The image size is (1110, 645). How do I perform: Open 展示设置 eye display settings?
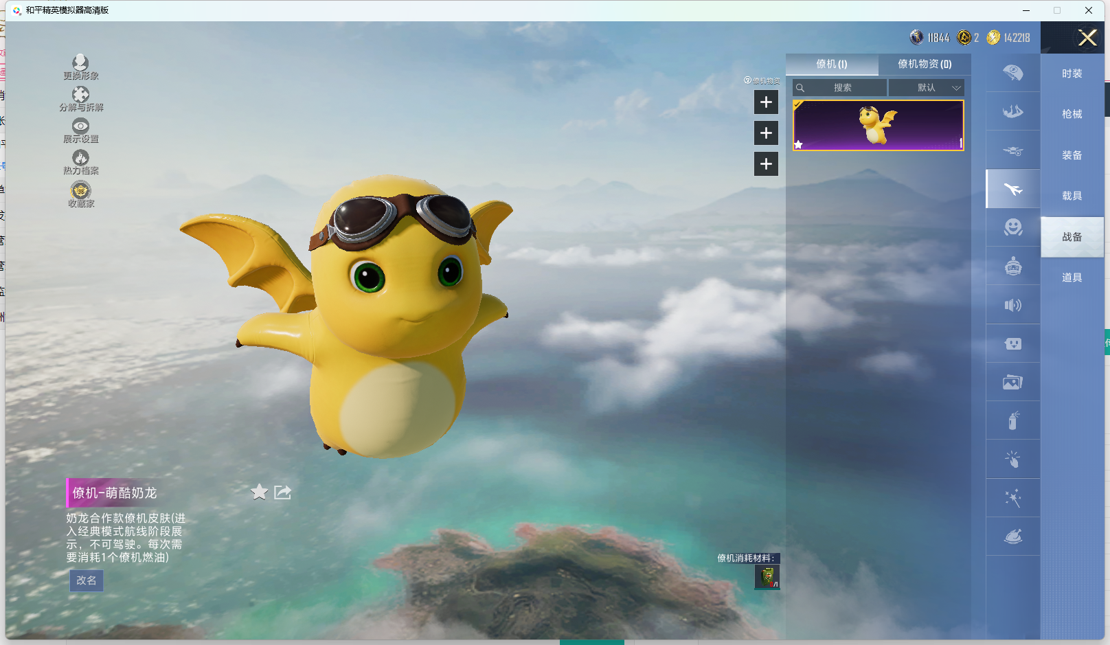pos(81,131)
